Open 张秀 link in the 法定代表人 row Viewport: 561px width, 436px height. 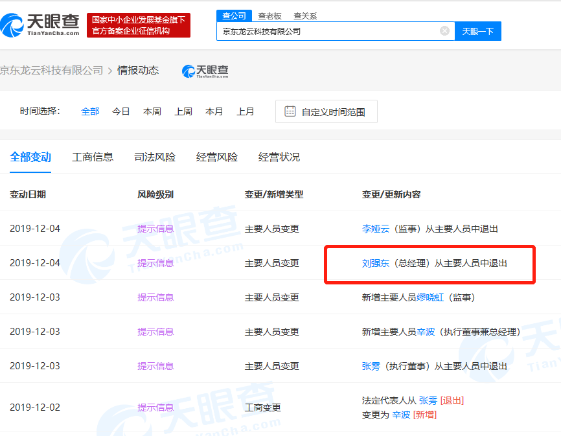428,400
